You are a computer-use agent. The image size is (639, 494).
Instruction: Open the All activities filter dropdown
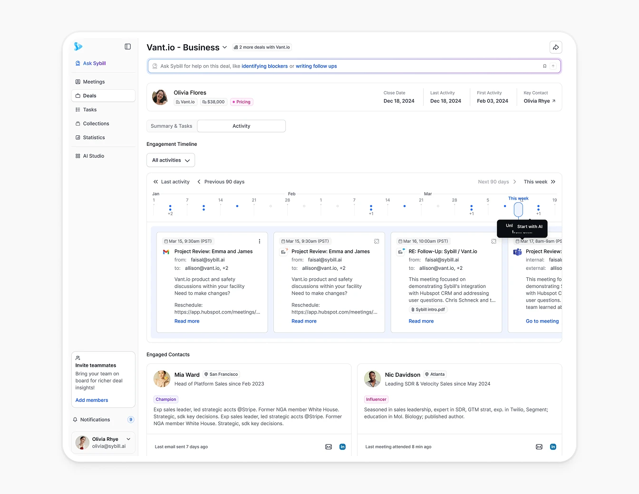pyautogui.click(x=171, y=160)
